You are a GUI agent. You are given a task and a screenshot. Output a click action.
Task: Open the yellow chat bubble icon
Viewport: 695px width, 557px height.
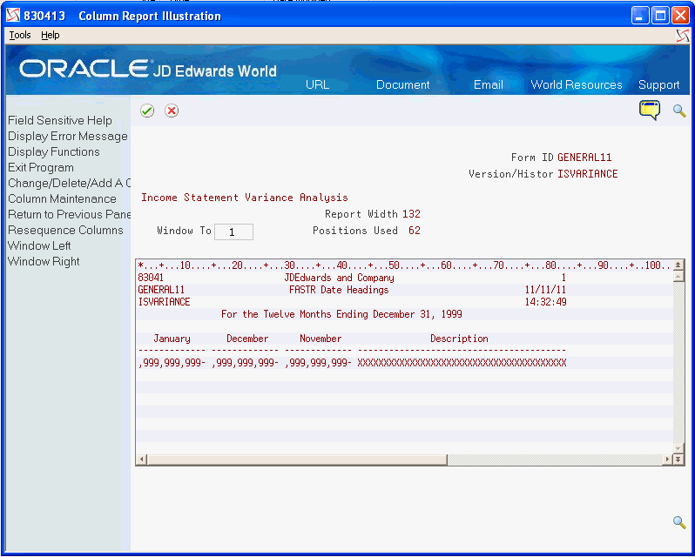point(650,111)
